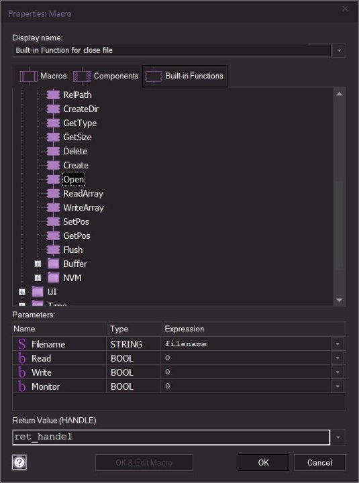Click the Flush function icon
359x483 pixels.
53,250
